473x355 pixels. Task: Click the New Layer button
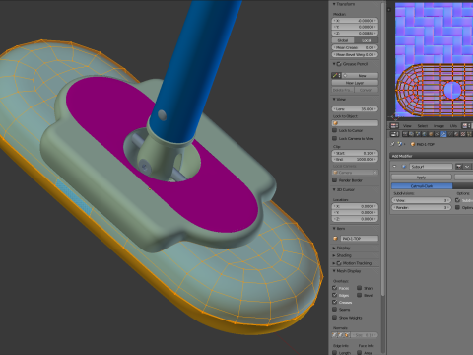coord(355,83)
